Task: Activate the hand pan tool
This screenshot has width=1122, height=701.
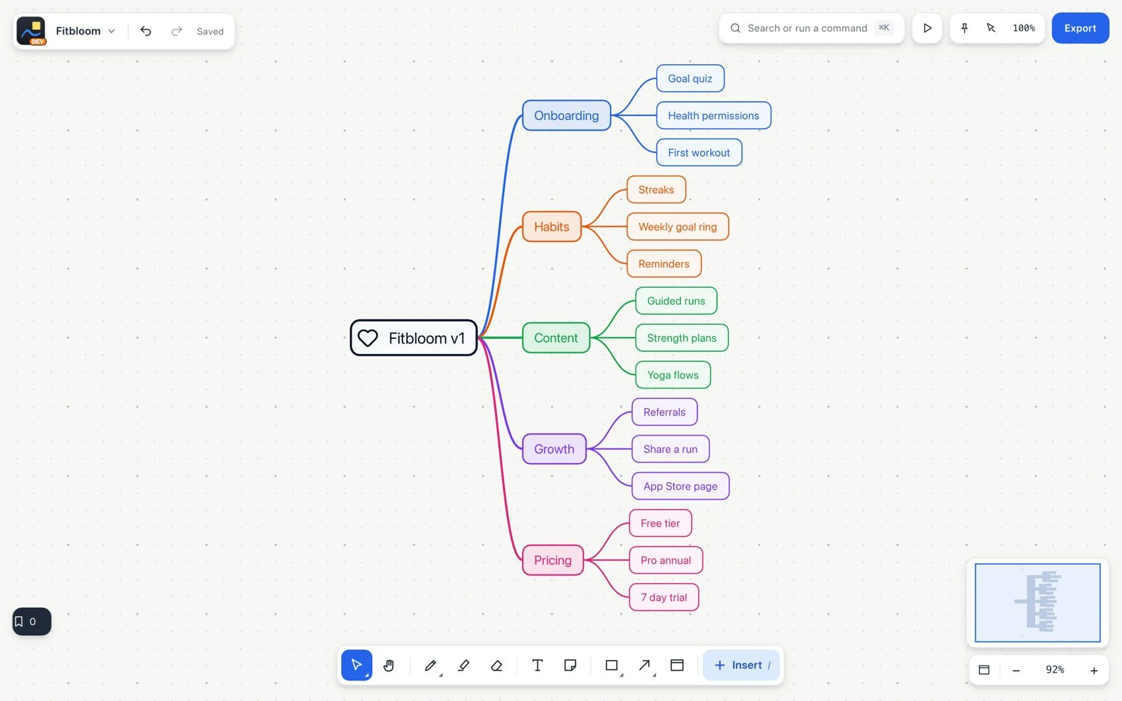Action: (389, 665)
